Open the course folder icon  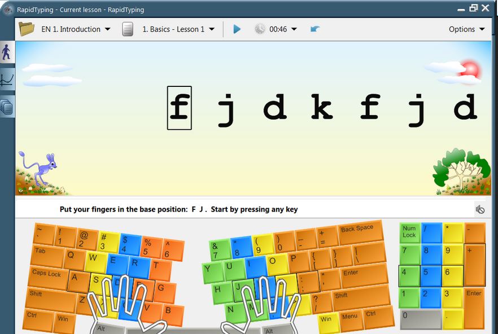27,29
